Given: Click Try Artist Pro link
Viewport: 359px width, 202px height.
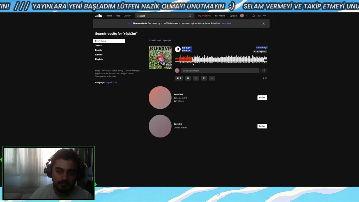Looking at the screenshot, I should [204, 16].
